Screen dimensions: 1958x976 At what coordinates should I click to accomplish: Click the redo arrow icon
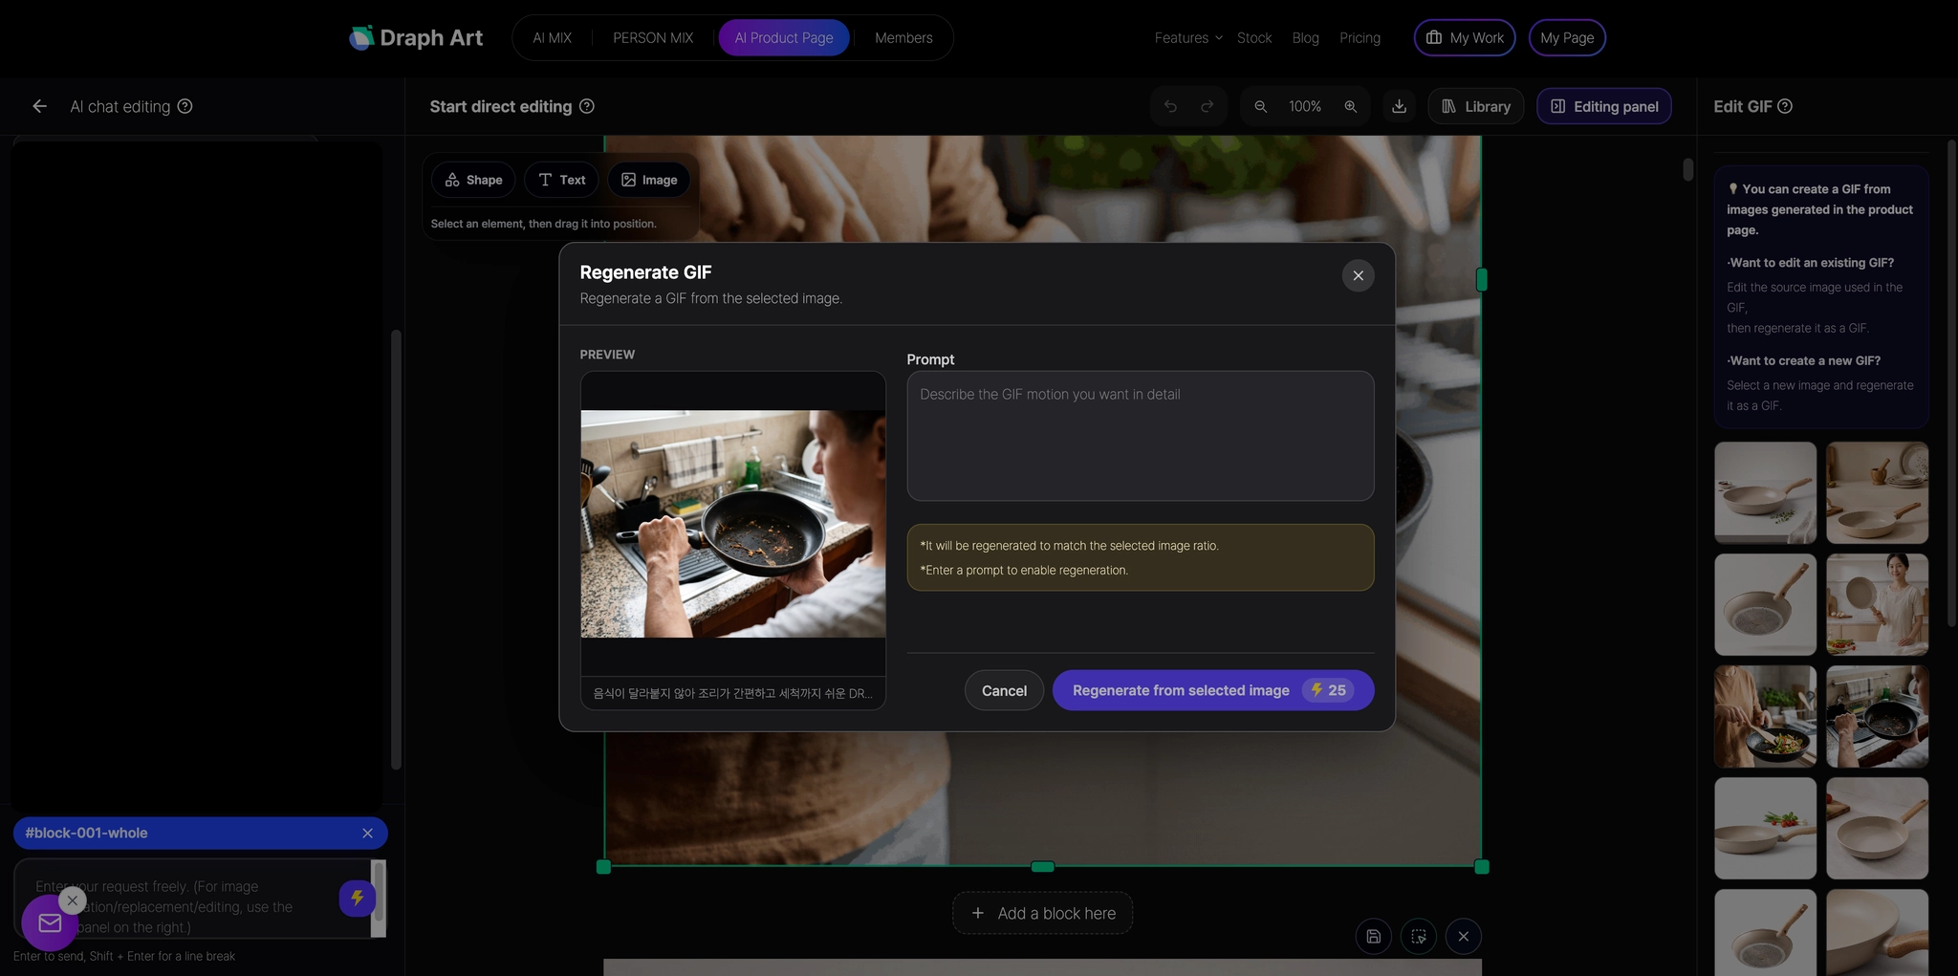click(x=1207, y=106)
